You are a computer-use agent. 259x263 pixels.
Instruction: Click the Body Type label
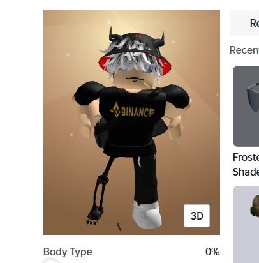(x=68, y=252)
